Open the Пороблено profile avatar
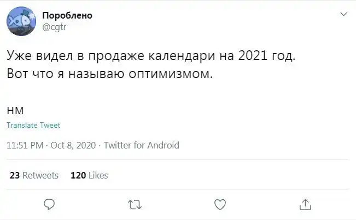Screen dimensions: 356x220 click(21, 21)
